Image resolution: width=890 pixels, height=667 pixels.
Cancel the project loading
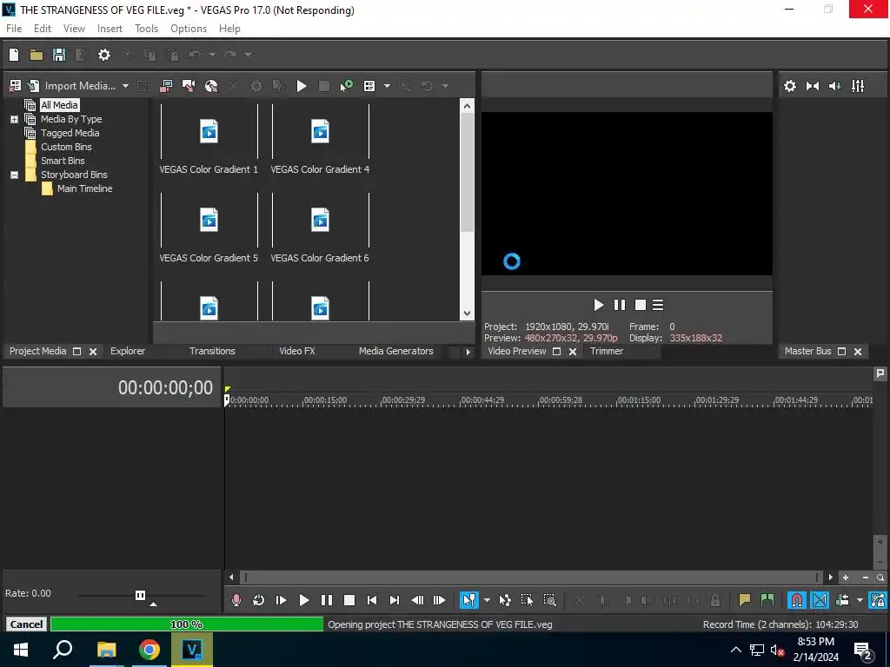click(26, 624)
